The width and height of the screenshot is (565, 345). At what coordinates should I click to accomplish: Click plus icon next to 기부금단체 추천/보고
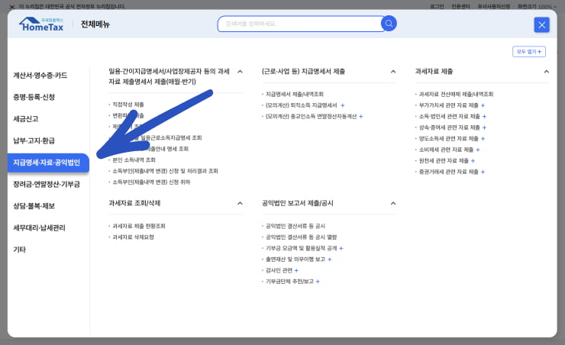318,282
